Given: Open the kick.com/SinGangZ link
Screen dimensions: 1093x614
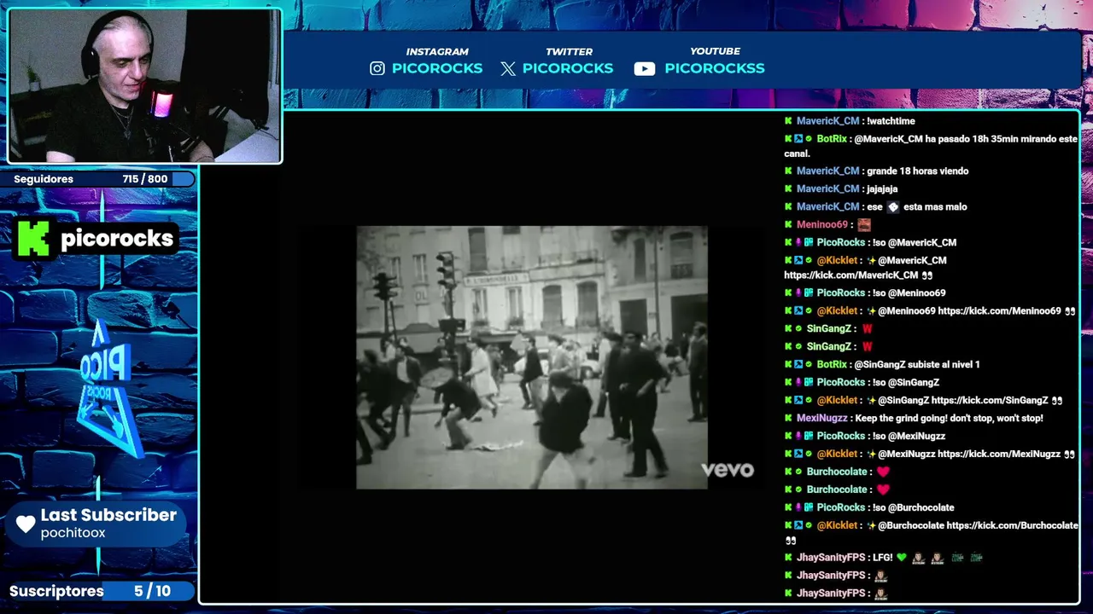Looking at the screenshot, I should coord(990,401).
